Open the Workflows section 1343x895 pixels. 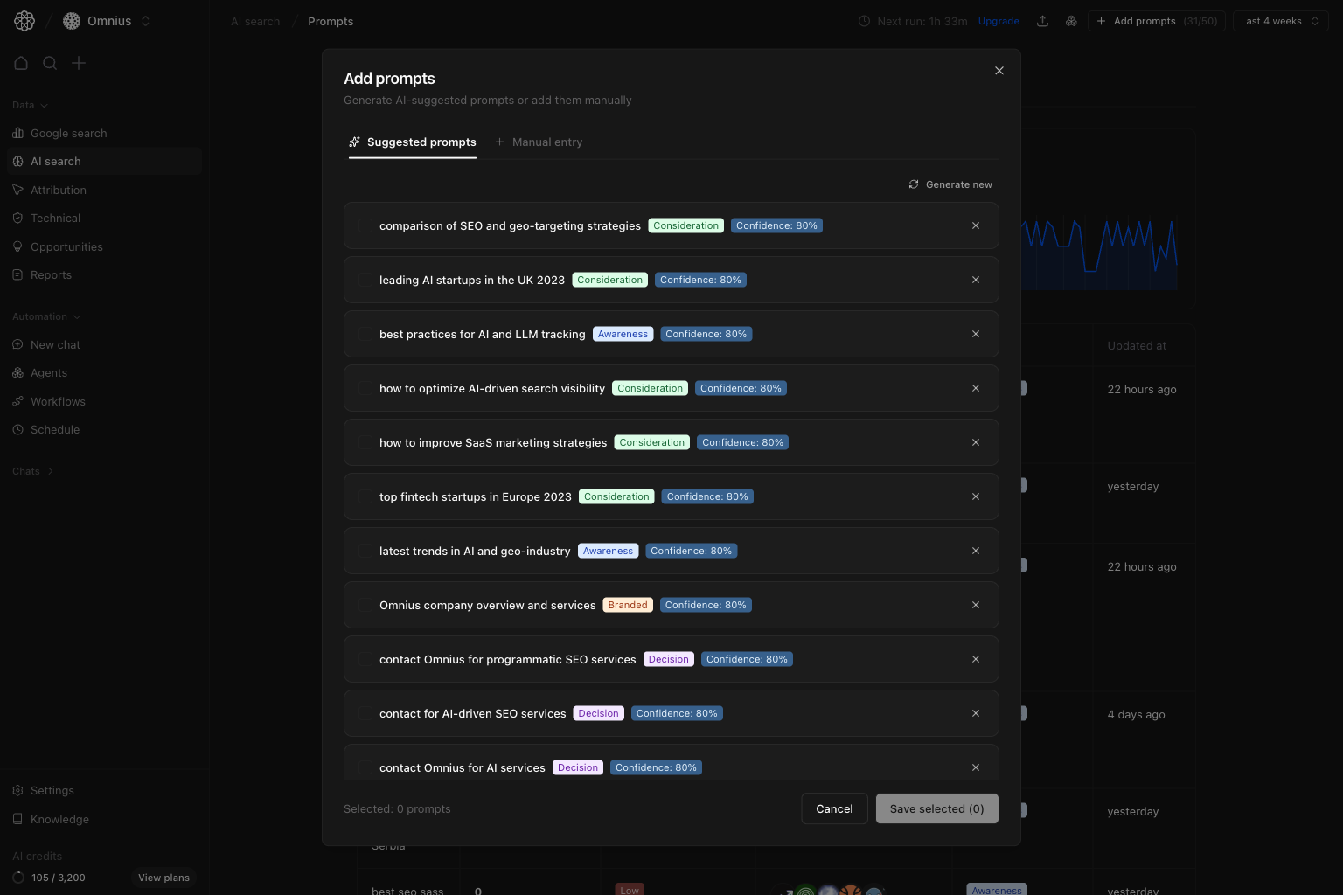click(58, 401)
